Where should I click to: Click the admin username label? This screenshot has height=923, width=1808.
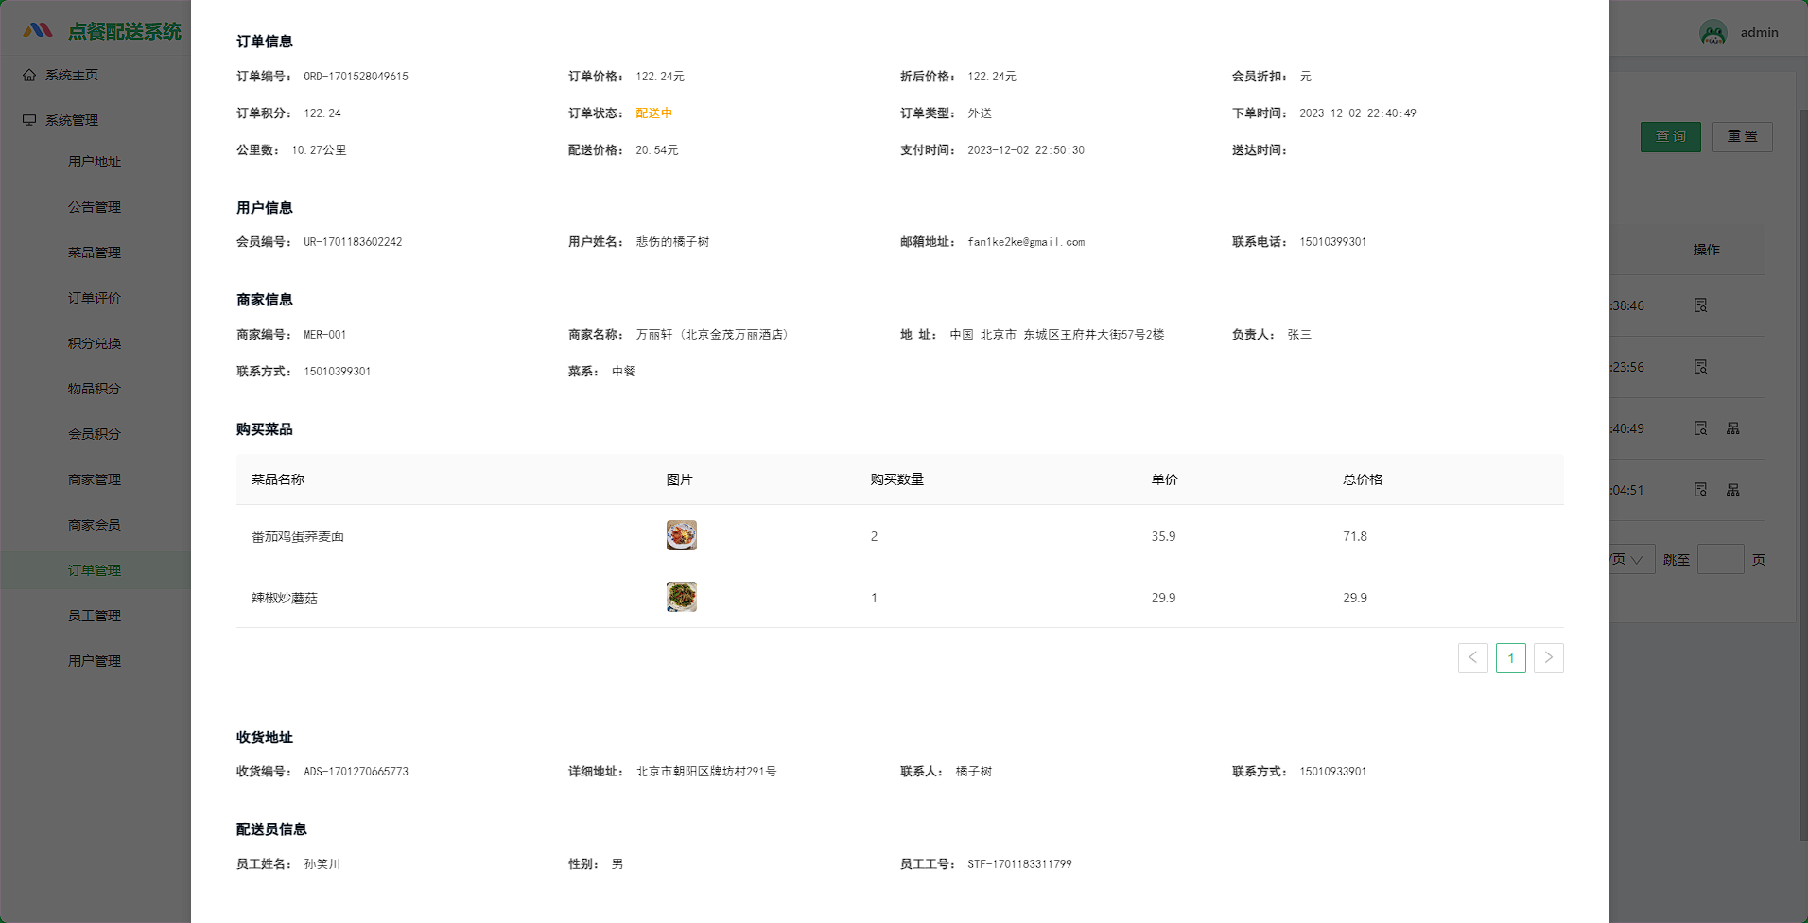point(1759,32)
